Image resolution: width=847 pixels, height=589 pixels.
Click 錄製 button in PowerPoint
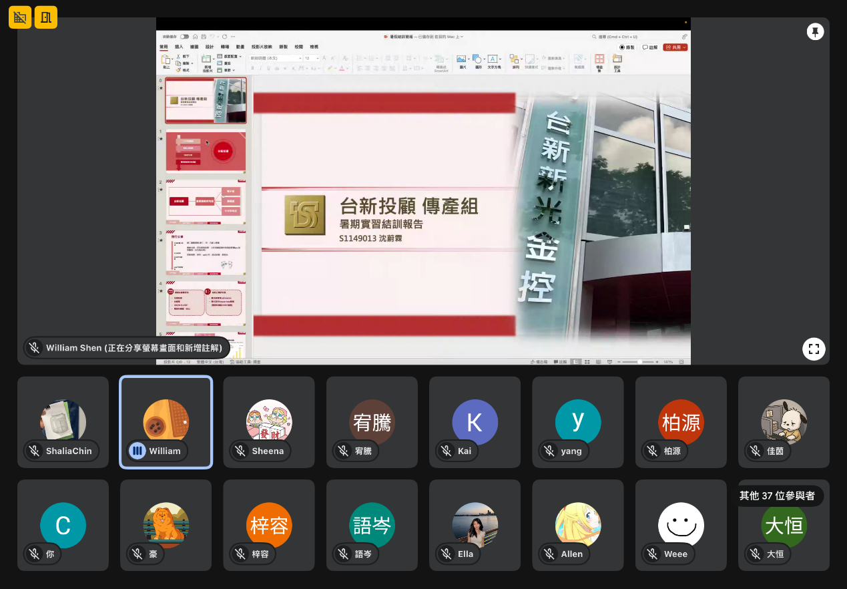(x=627, y=47)
